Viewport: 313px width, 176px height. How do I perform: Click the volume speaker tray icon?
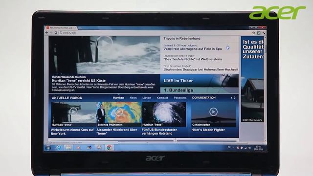pyautogui.click(x=249, y=148)
